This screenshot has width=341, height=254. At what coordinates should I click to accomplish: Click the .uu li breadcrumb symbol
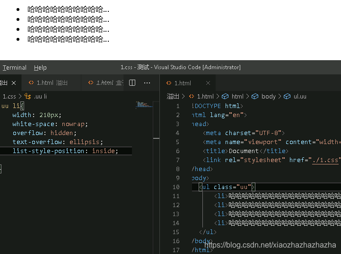coord(40,97)
